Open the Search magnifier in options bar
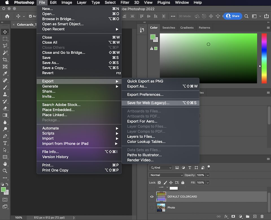 [246, 16]
